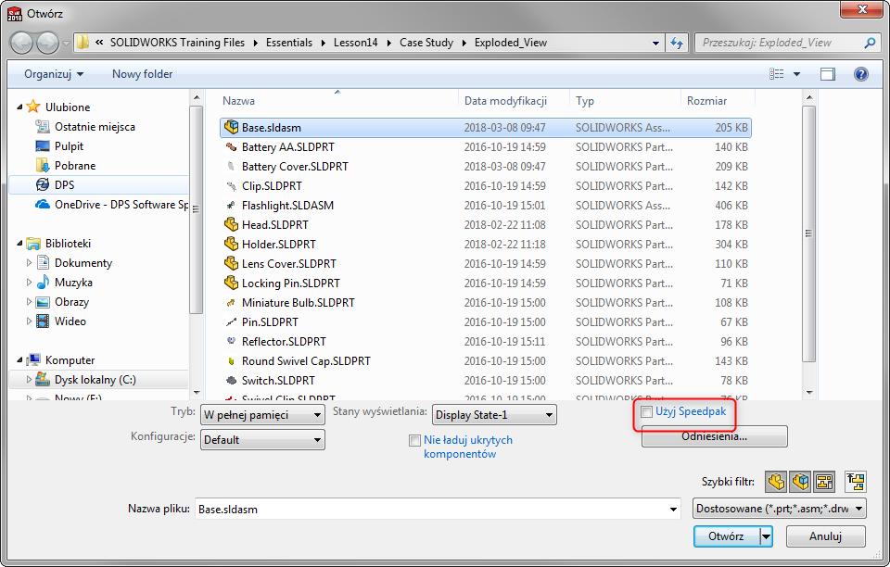Click Base.sldasm file icon
The width and height of the screenshot is (890, 567).
pos(231,128)
